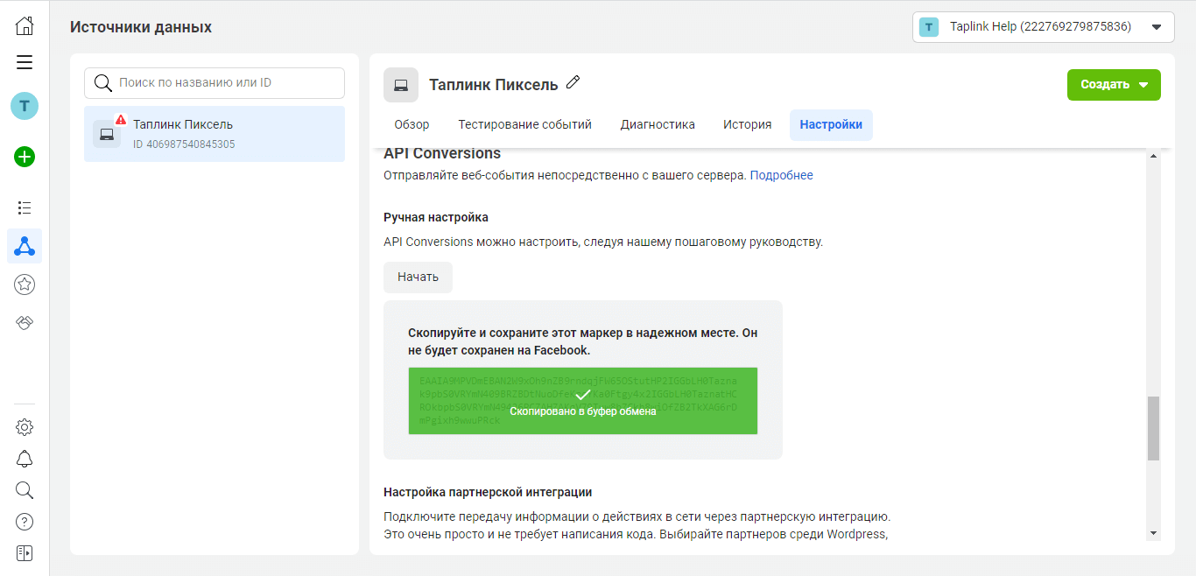Viewport: 1196px width, 576px height.
Task: Open the handshake Partner Integrations icon
Action: tap(25, 323)
